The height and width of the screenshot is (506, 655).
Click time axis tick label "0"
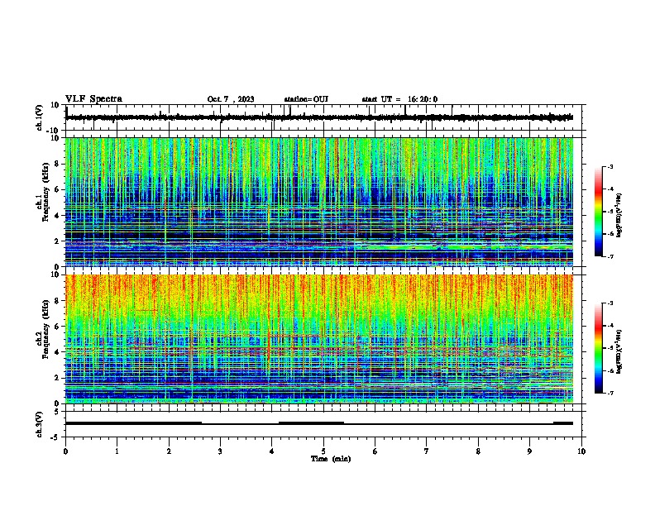click(65, 451)
